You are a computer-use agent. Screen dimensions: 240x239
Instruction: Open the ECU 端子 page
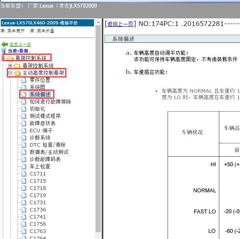click(x=41, y=130)
